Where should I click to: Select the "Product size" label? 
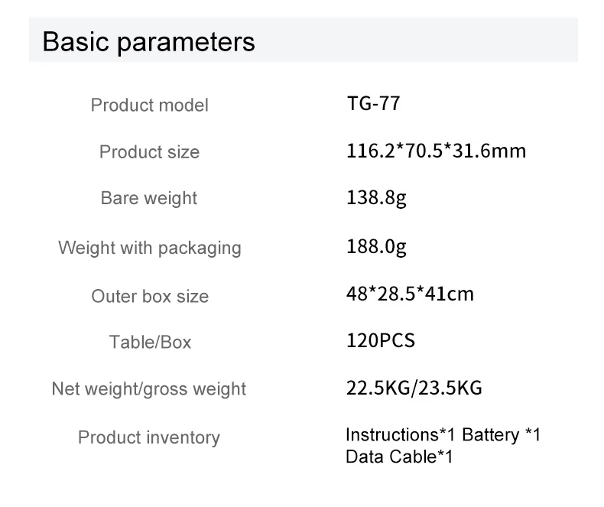pos(149,152)
